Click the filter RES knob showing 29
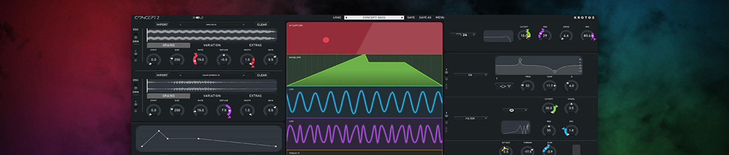729x155 pixels. click(x=544, y=35)
